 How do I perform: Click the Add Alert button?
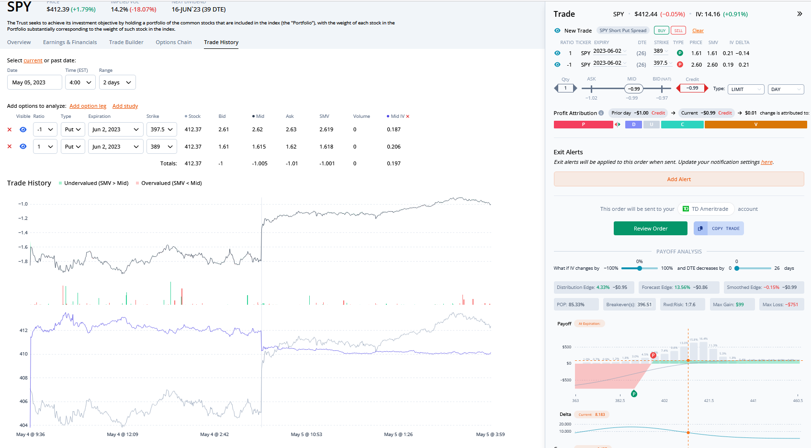tap(679, 179)
